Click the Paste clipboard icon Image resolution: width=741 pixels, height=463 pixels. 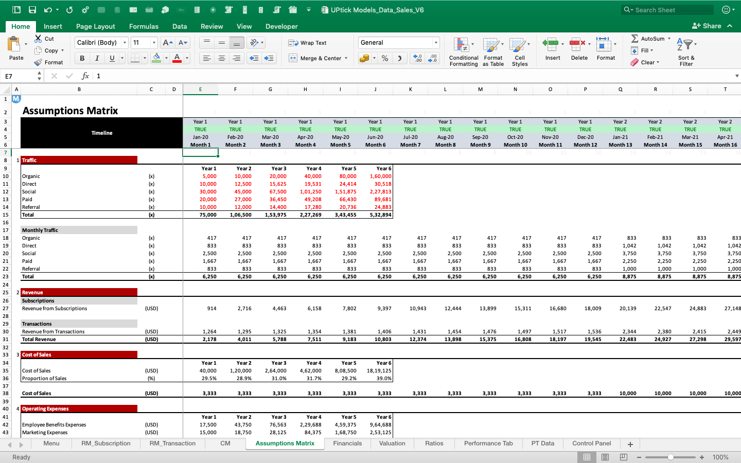pos(14,44)
